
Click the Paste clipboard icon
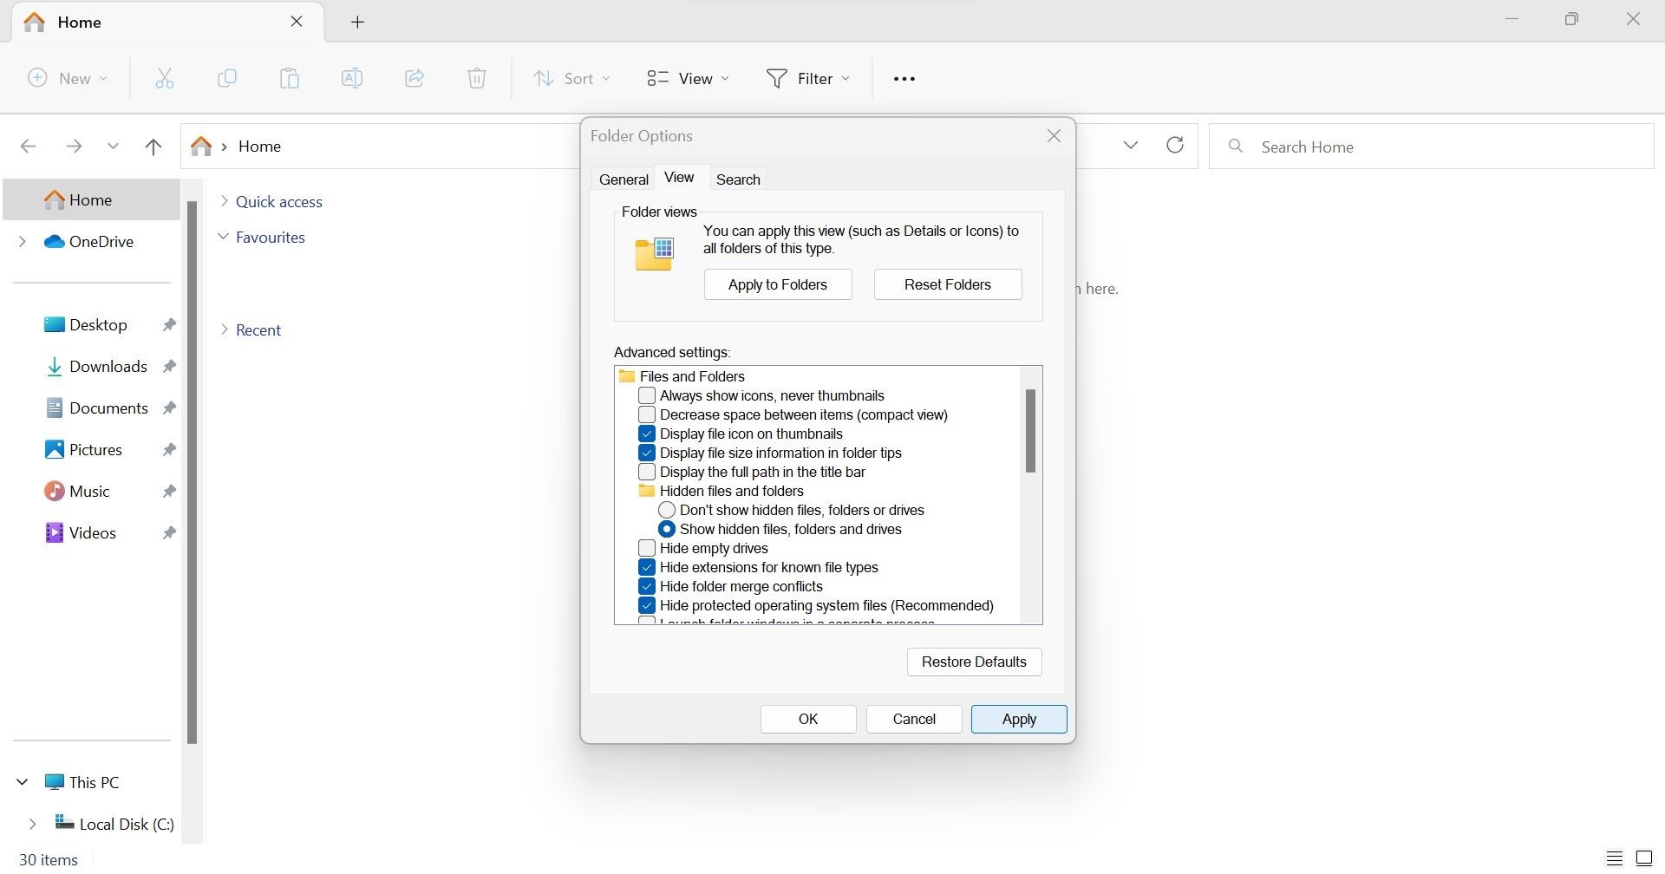point(290,78)
